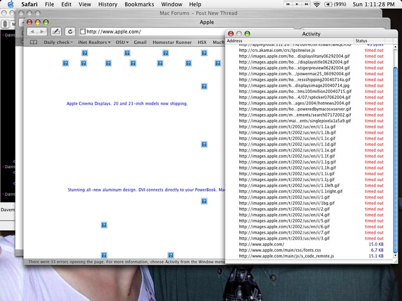402x301 pixels.
Task: Close the Activity window
Action: [231, 34]
